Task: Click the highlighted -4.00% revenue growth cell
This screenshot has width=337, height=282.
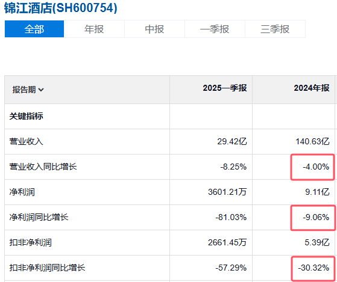Action: 313,167
